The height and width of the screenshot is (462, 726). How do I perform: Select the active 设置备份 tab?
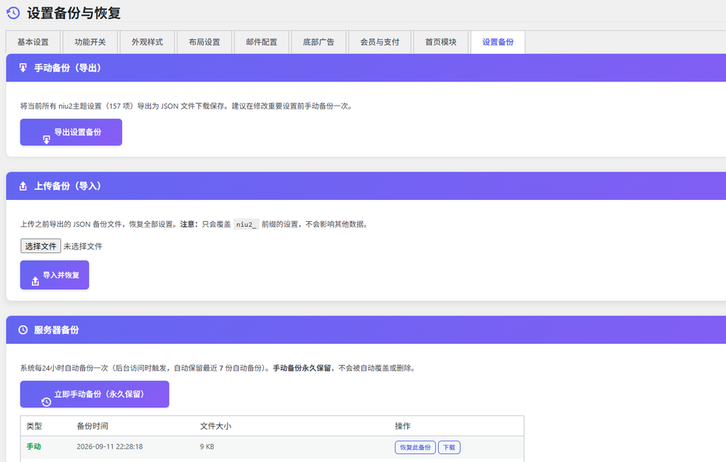(498, 42)
